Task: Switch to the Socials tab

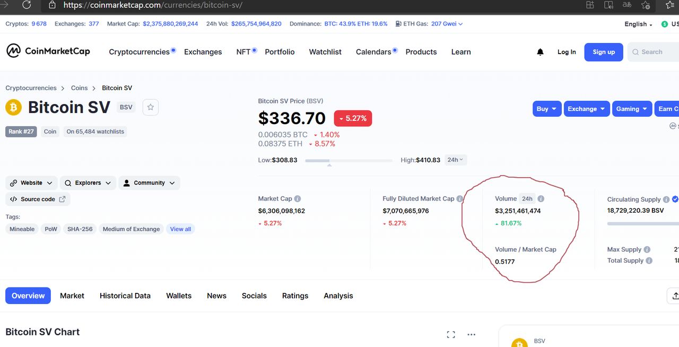Action: (254, 296)
